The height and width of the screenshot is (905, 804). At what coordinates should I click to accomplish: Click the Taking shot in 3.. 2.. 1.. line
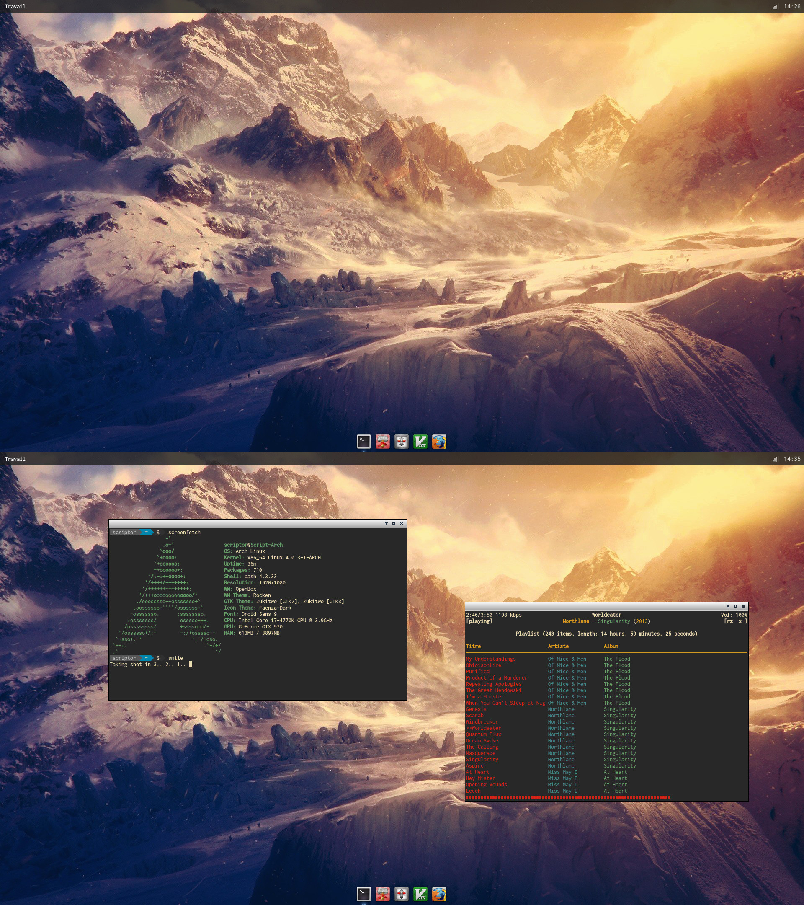(x=147, y=664)
